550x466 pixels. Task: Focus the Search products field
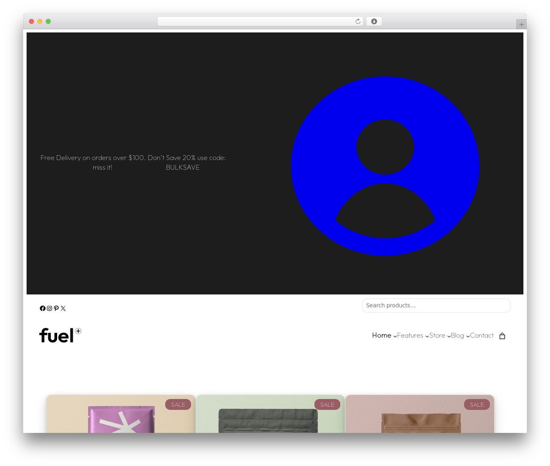436,306
